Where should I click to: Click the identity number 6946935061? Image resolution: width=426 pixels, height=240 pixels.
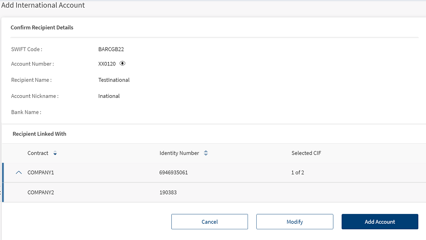point(173,172)
